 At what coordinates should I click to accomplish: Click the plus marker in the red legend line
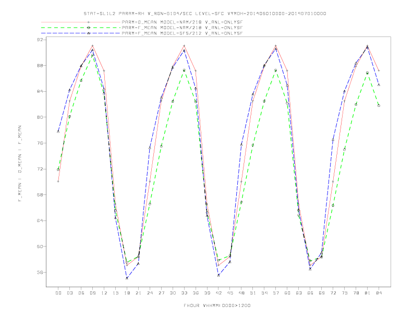coord(89,22)
